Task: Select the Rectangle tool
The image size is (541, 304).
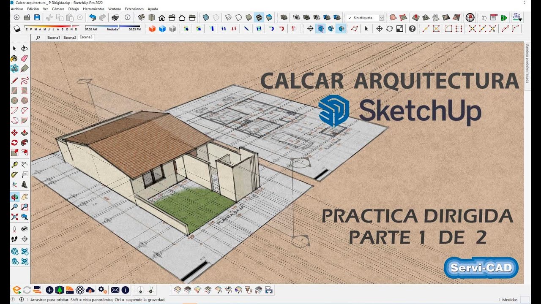Action: [14, 90]
